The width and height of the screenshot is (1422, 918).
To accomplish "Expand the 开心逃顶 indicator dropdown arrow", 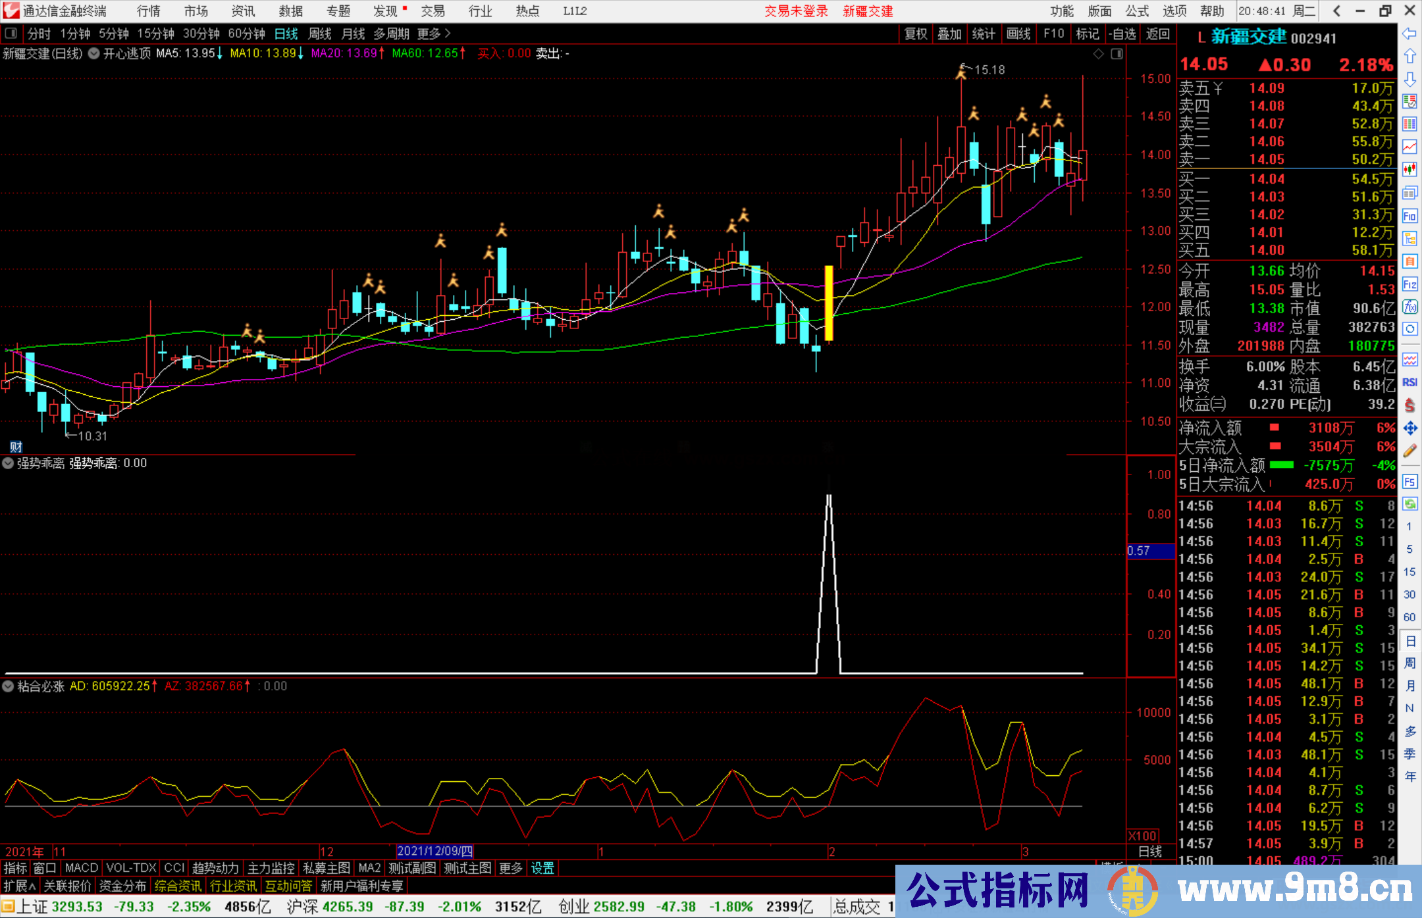I will coord(94,54).
